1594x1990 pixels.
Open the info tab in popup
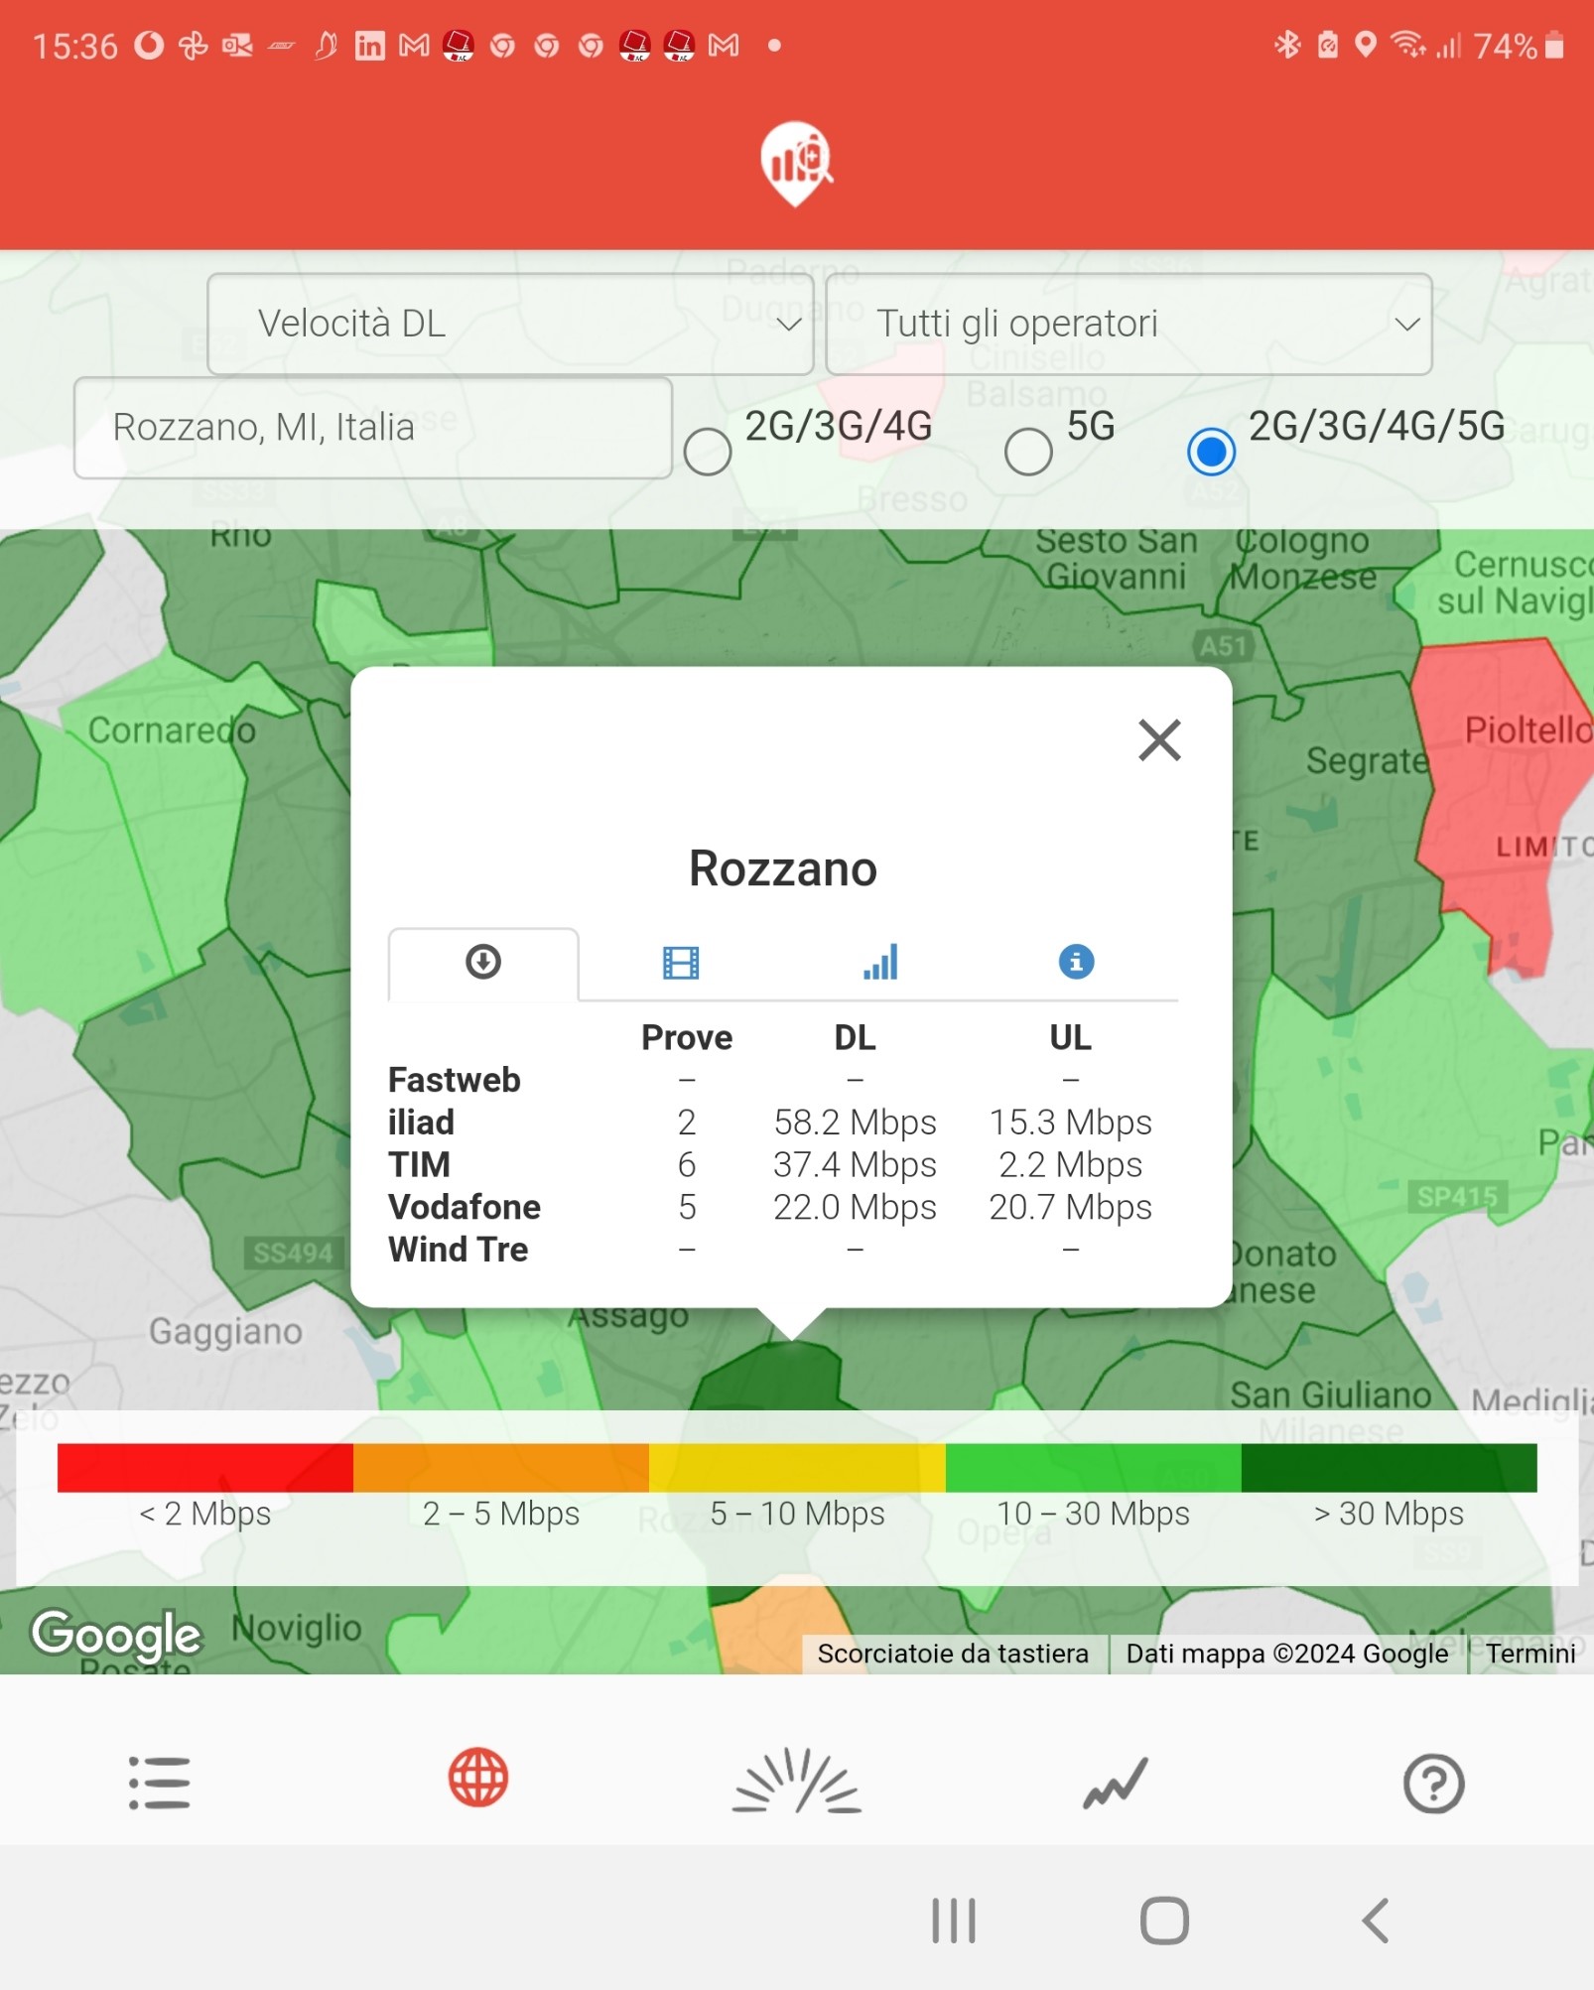[x=1076, y=962]
